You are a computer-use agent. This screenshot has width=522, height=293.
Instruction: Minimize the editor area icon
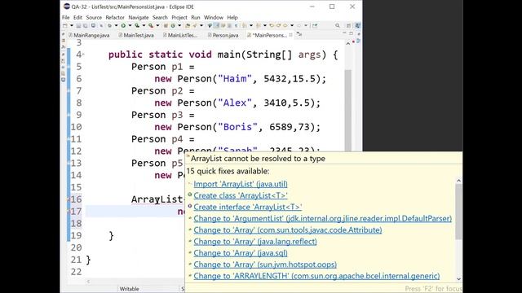(344, 33)
